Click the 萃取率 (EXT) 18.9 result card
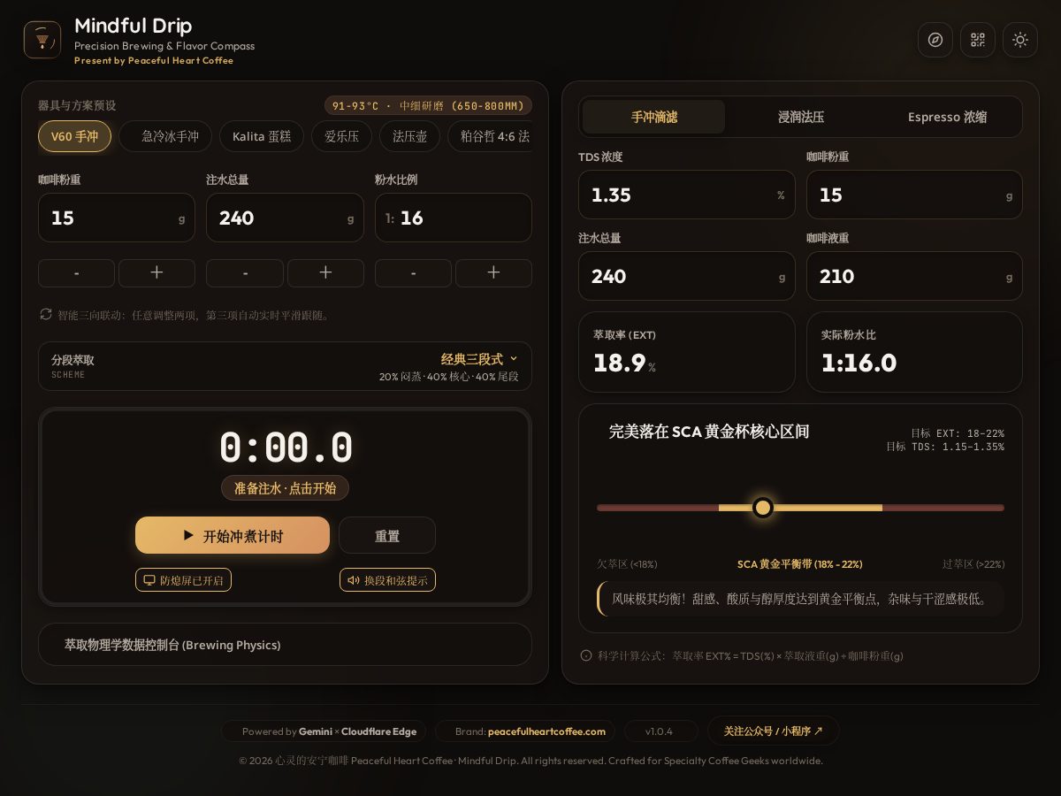Viewport: 1061px width, 796px height. coord(687,352)
